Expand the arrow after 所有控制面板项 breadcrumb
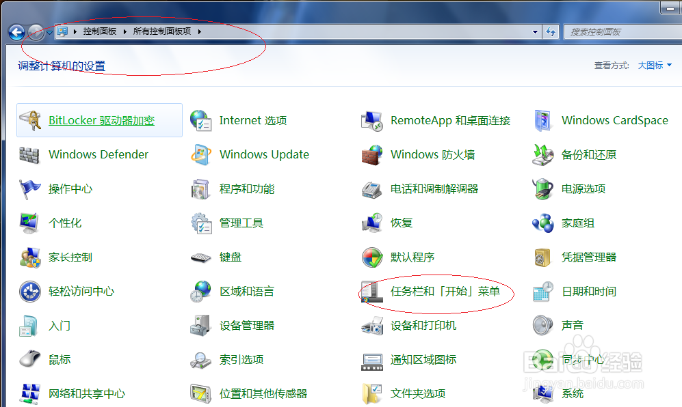 (x=199, y=31)
